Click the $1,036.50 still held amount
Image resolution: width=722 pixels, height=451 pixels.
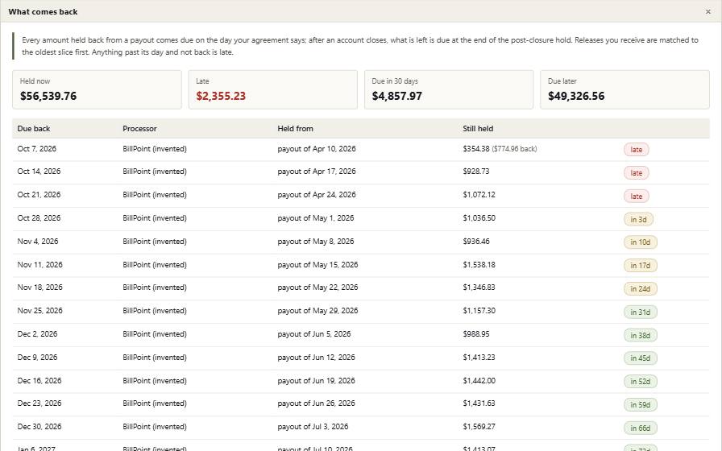point(479,218)
